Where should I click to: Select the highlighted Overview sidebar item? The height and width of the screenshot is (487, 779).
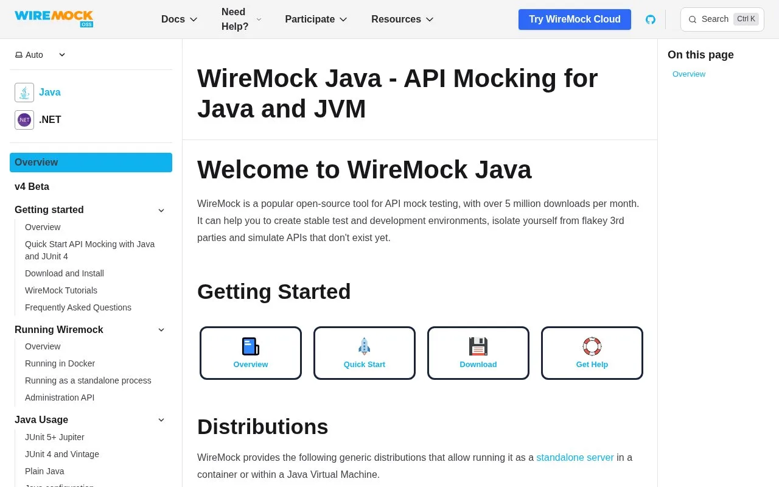click(91, 163)
